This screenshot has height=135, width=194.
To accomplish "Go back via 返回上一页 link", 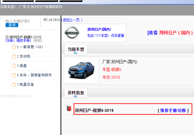I will coord(72,20).
